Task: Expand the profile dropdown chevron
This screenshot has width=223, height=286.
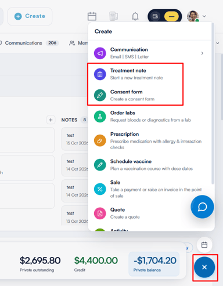Action: click(204, 16)
